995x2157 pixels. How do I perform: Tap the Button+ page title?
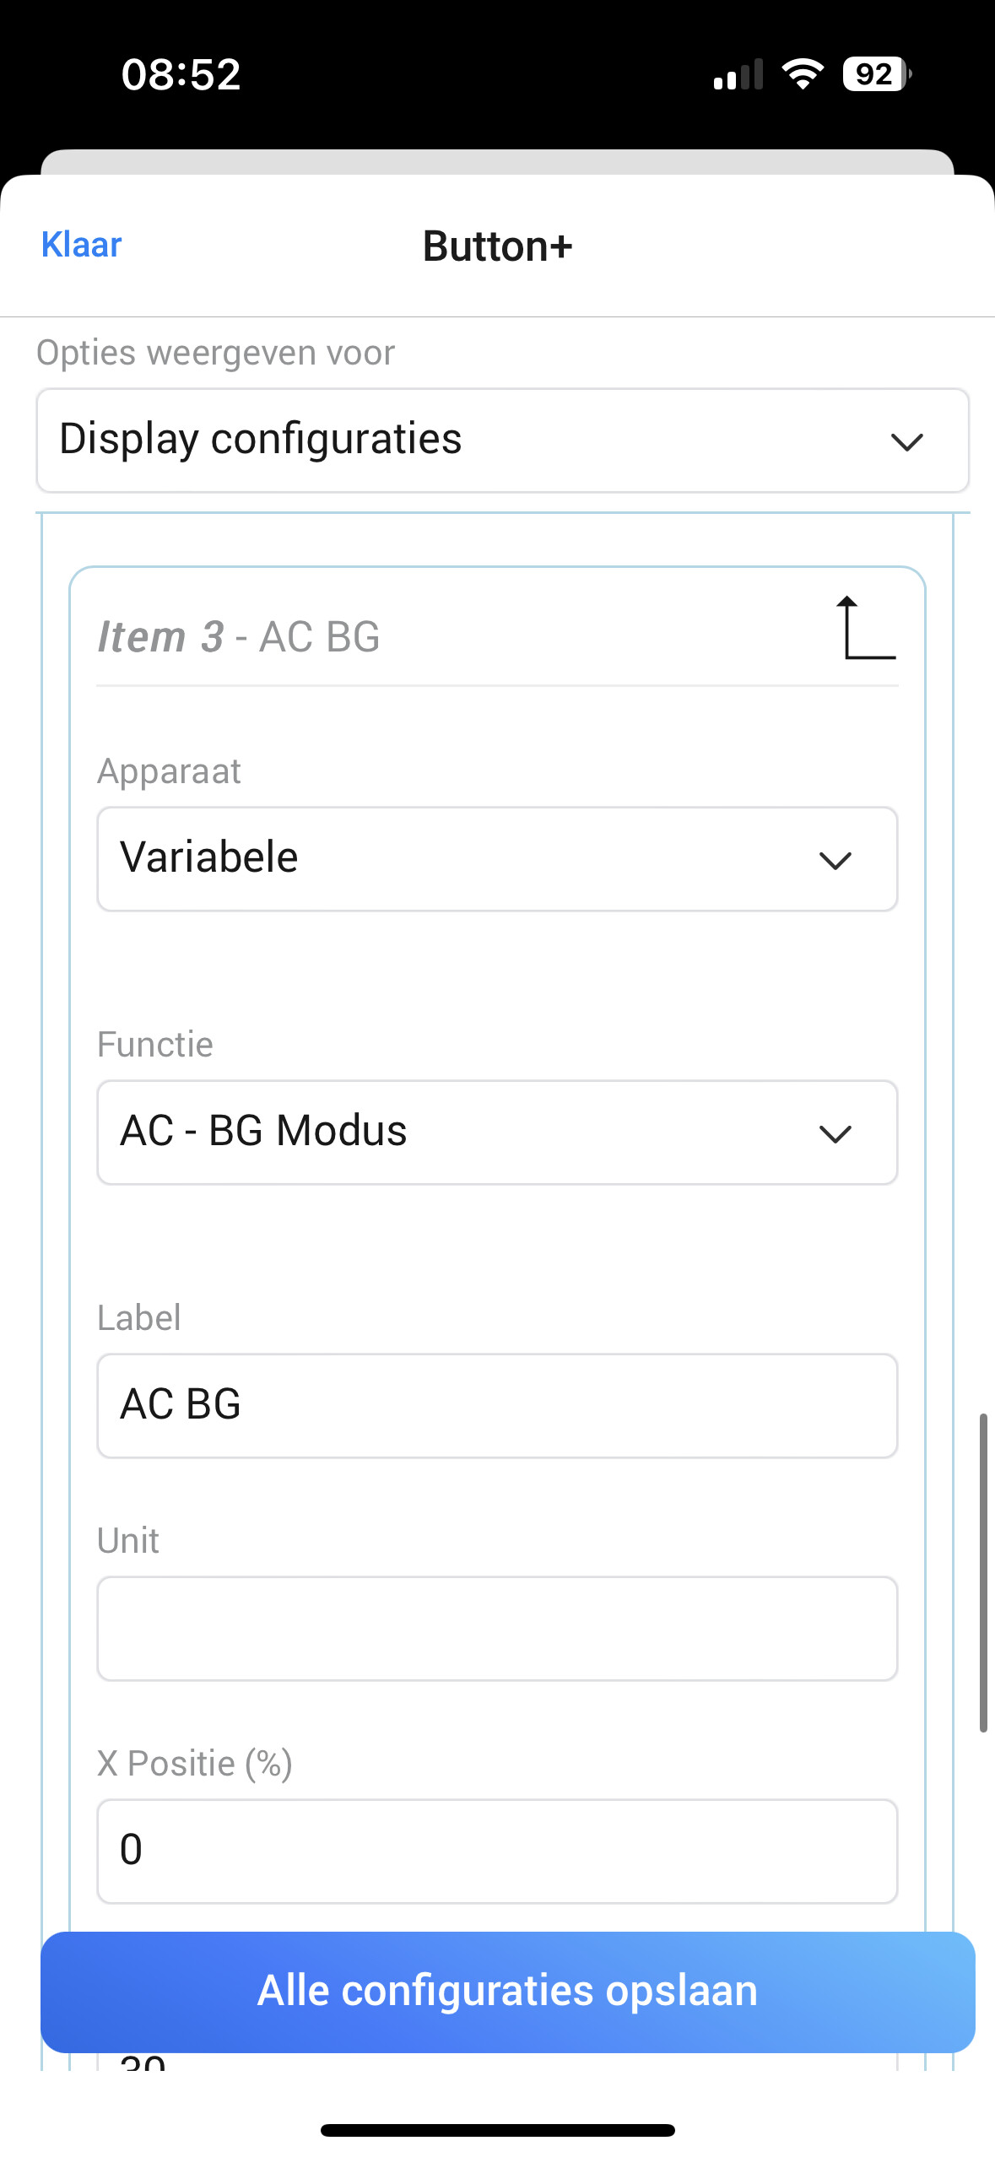coord(497,246)
